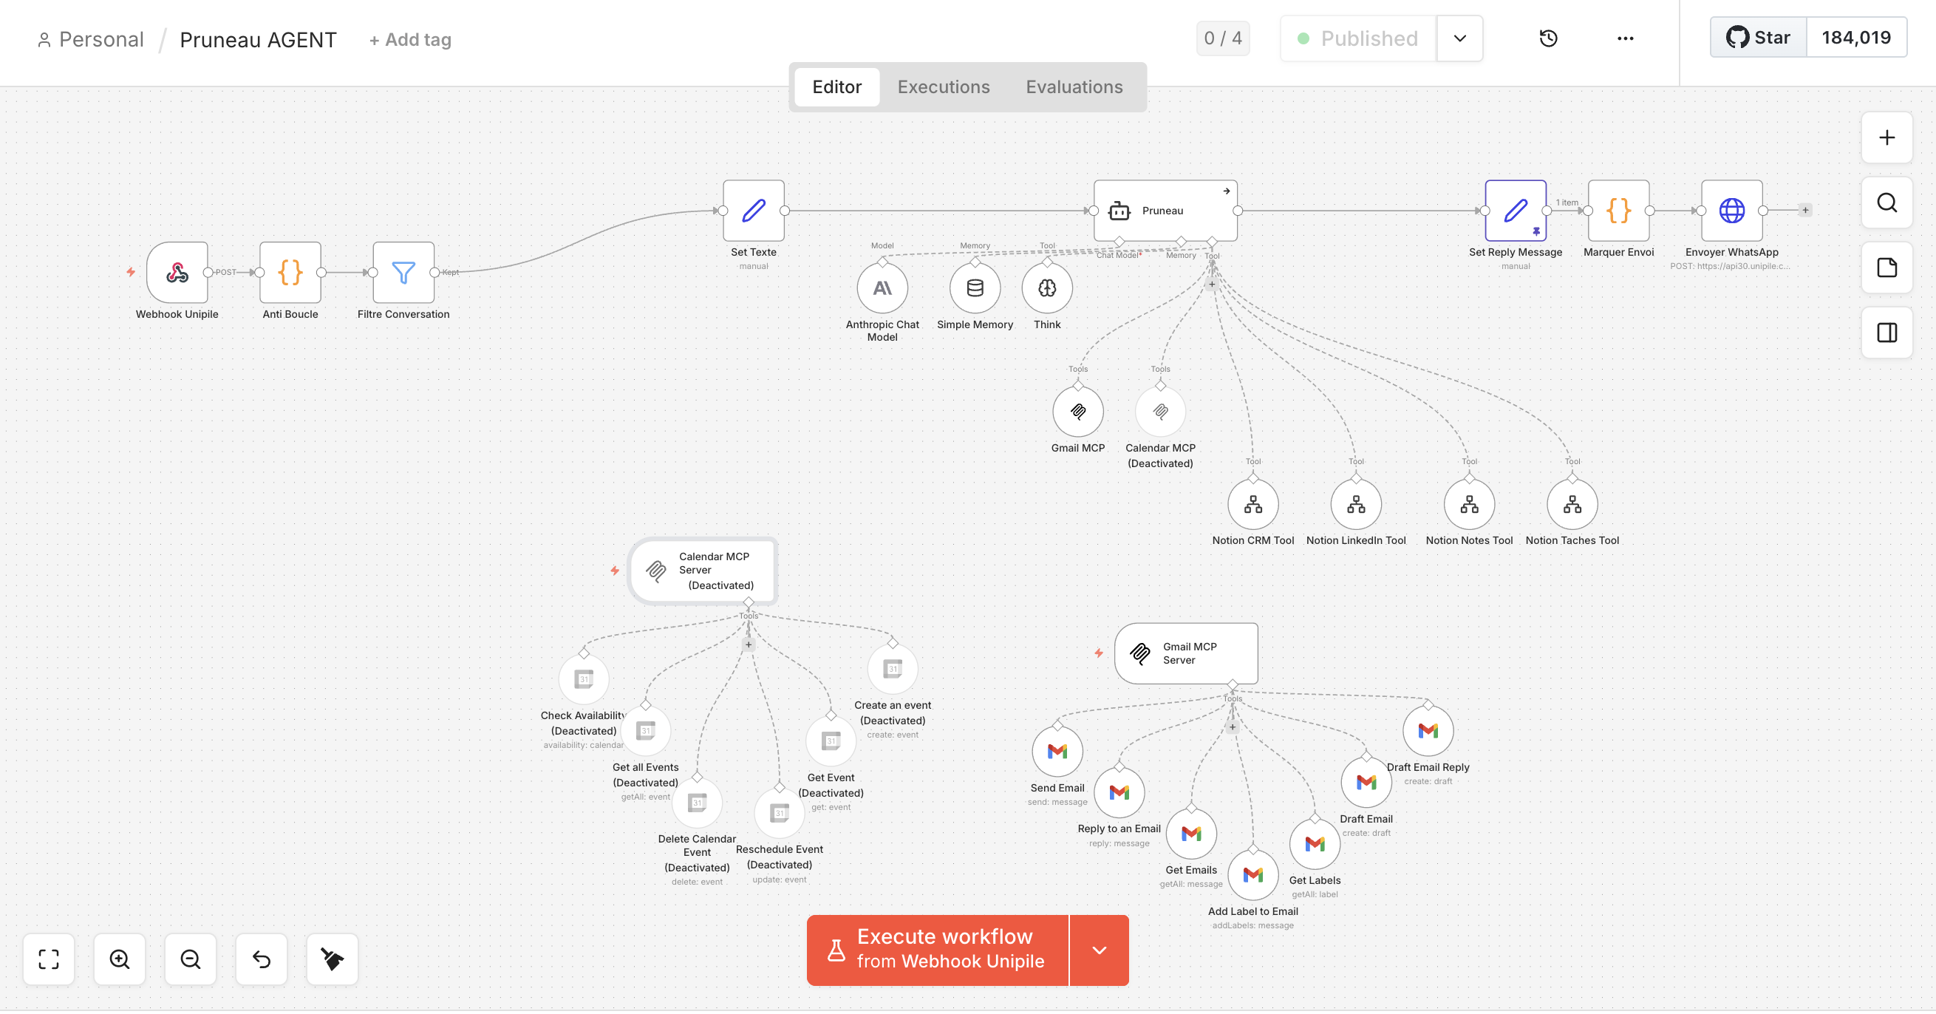Open the Anti Boucle node
Viewport: 1936px width, 1014px height.
(x=290, y=273)
